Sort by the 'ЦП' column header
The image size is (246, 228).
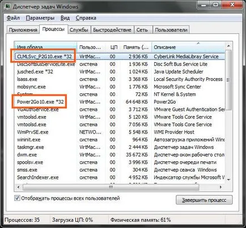coord(113,47)
